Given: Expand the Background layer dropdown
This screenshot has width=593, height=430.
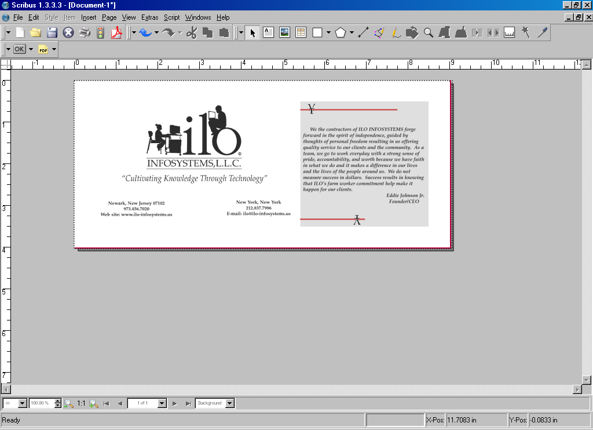Looking at the screenshot, I should 230,403.
